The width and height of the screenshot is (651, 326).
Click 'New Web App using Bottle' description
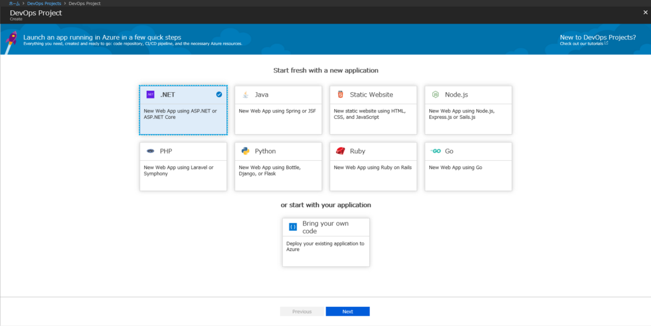tap(270, 170)
